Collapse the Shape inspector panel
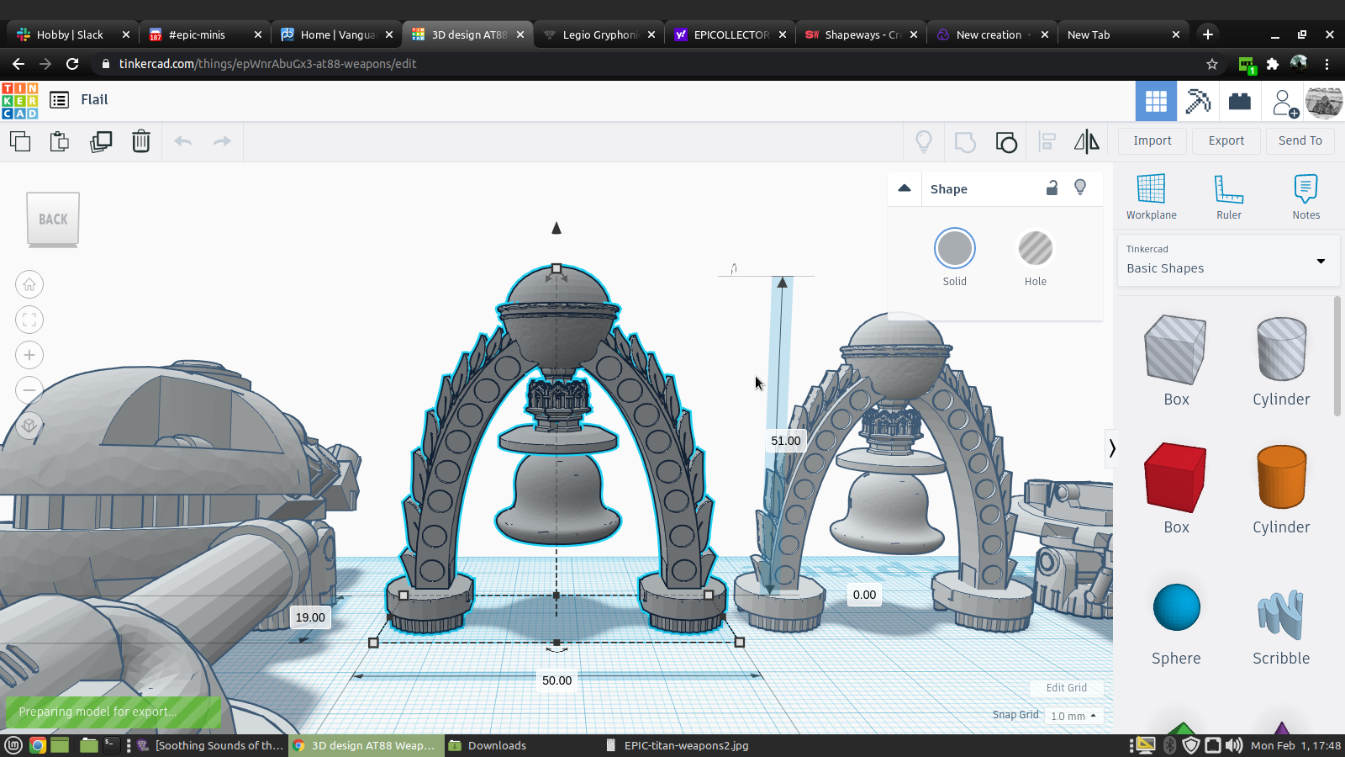 click(x=905, y=188)
